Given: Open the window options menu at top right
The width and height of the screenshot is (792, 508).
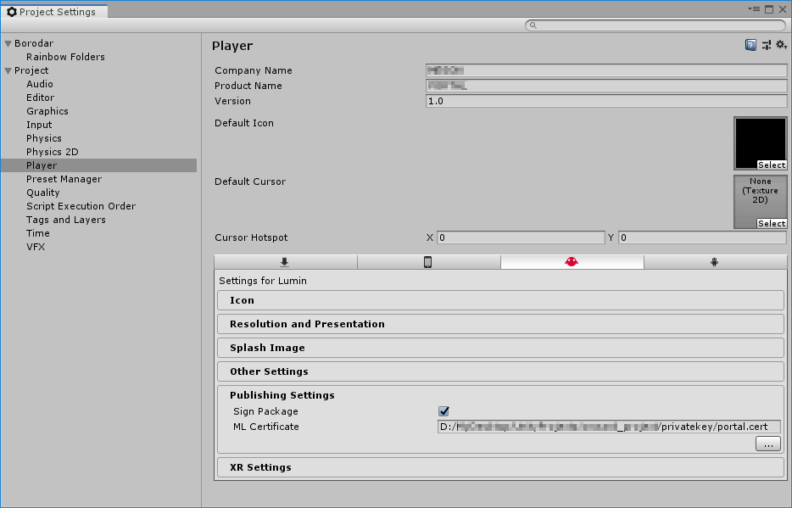Looking at the screenshot, I should pyautogui.click(x=754, y=9).
